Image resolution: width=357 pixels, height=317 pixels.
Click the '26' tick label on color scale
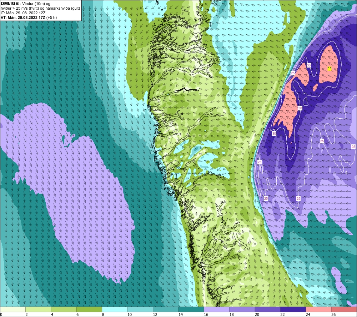coord(333,314)
